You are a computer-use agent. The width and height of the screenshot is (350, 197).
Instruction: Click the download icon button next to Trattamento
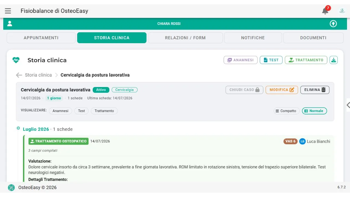334,60
